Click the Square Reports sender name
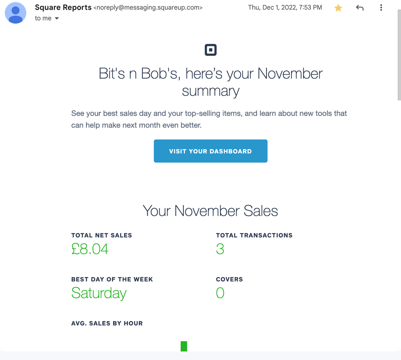The width and height of the screenshot is (401, 360). [63, 7]
